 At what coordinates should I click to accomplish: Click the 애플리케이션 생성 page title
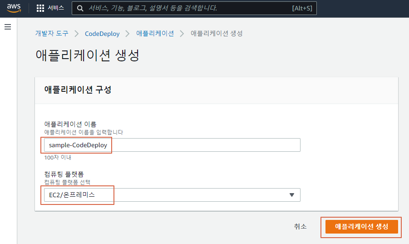click(x=87, y=55)
